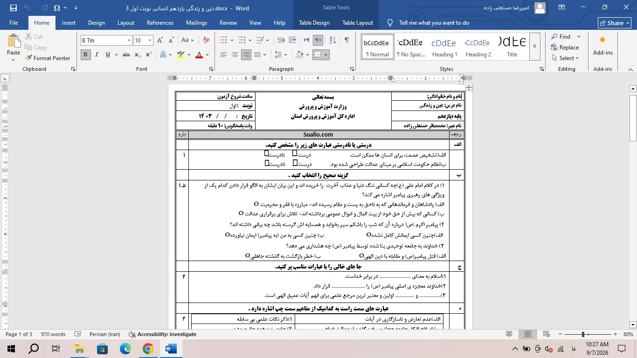Screen dimensions: 637x358
Task: Click vertical scrollbar down arrow
Action: click(633, 324)
